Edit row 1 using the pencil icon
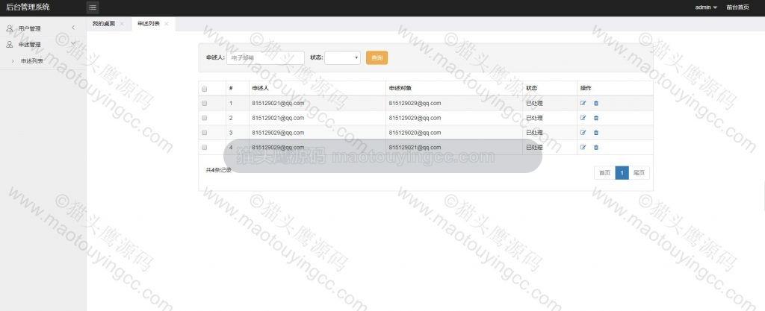This screenshot has height=311, width=765. [x=583, y=103]
